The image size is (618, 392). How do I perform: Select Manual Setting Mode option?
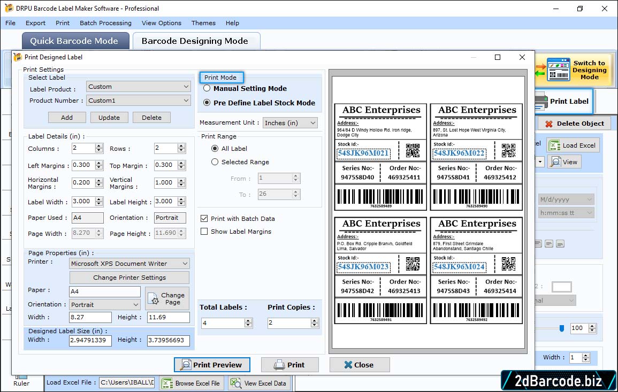[207, 88]
